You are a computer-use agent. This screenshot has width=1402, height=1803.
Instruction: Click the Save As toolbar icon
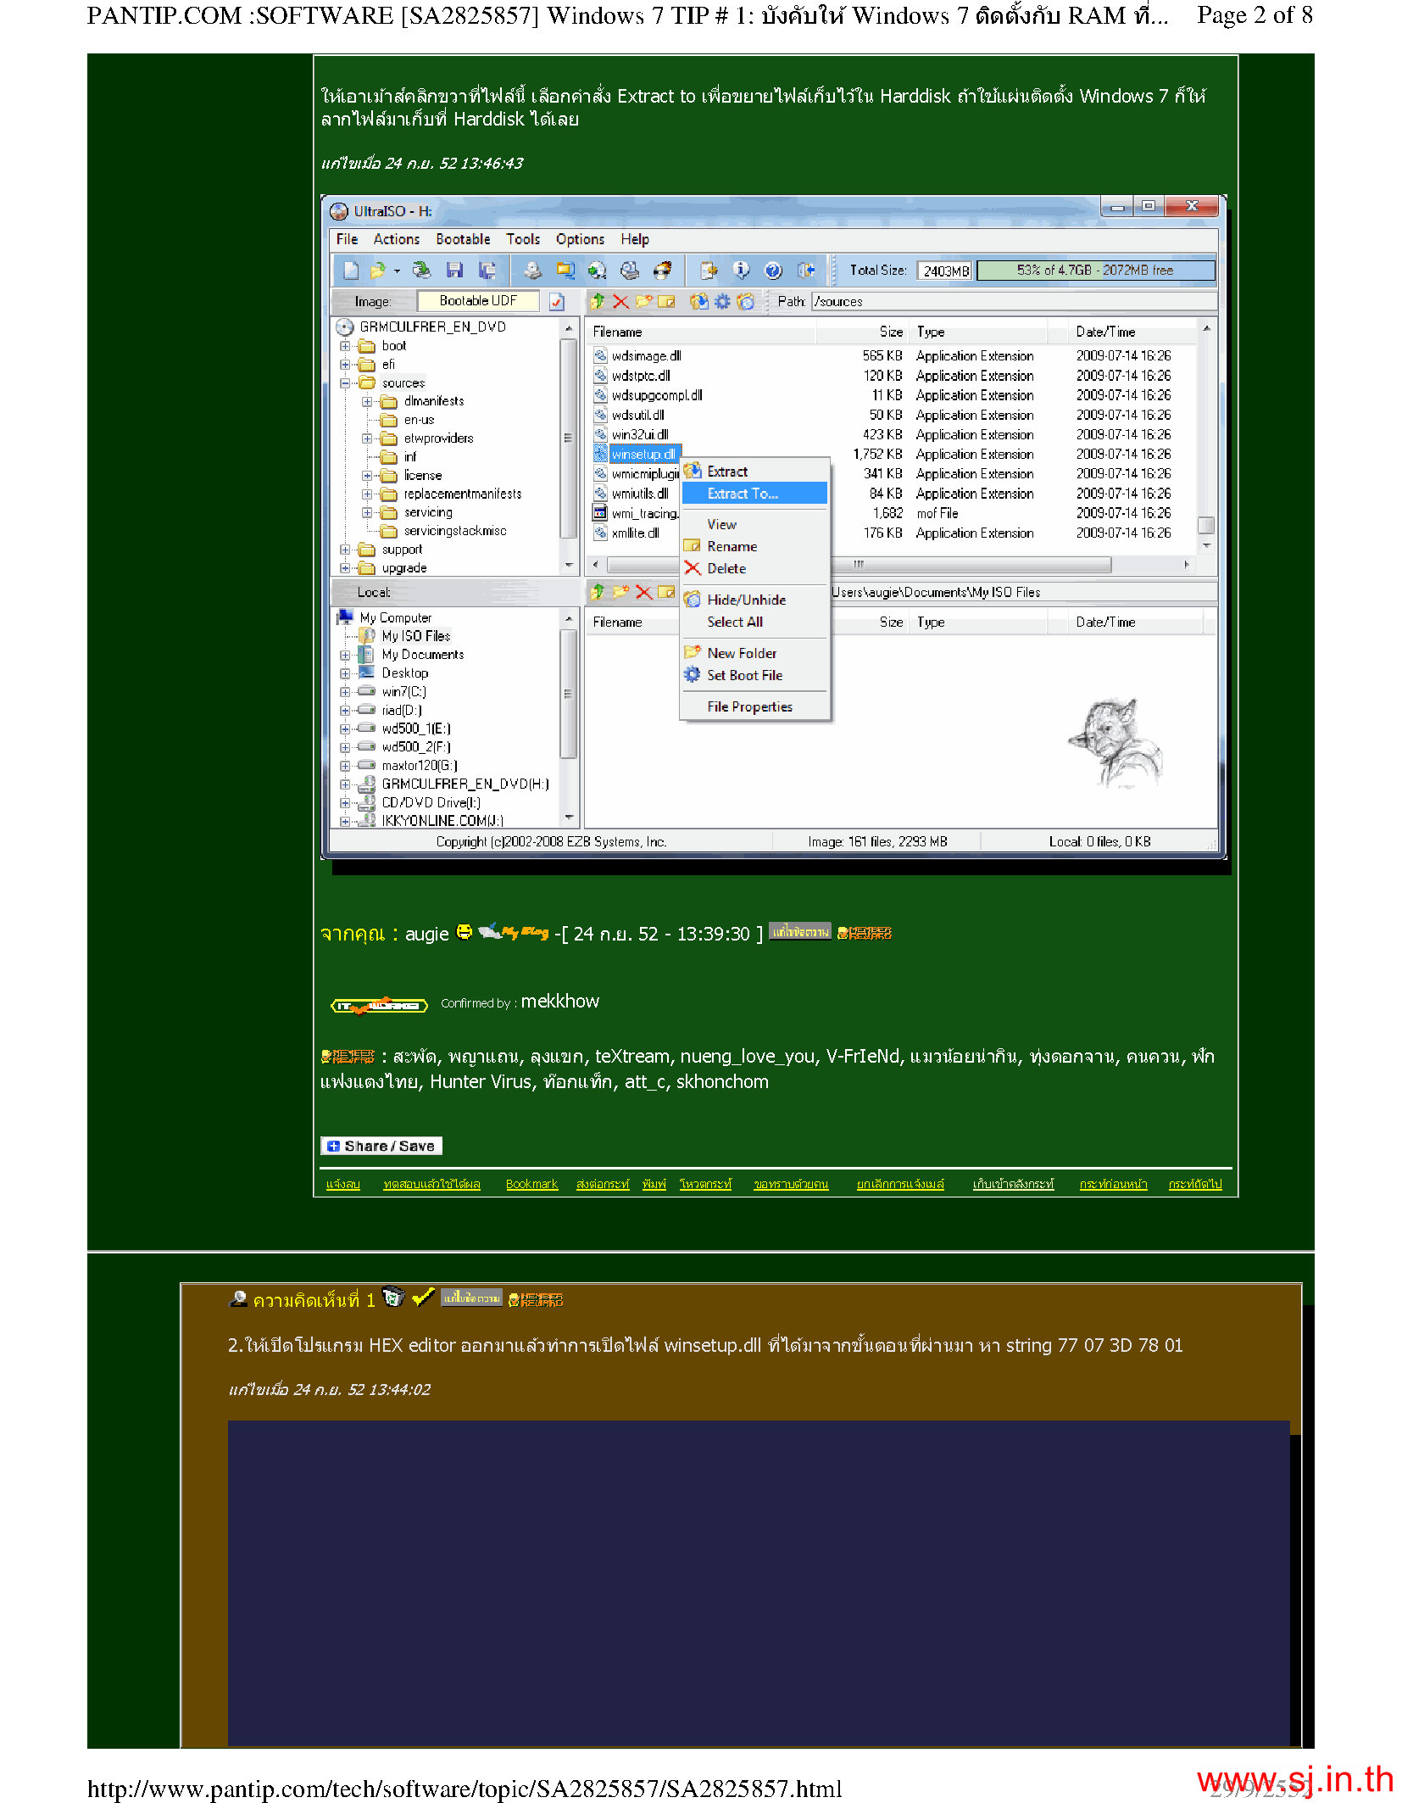tap(487, 271)
